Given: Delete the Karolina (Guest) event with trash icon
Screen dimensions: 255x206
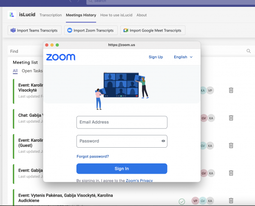Looking at the screenshot, I should [x=231, y=146].
